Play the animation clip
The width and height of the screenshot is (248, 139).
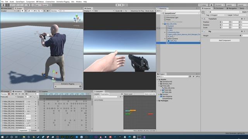pos(19,94)
